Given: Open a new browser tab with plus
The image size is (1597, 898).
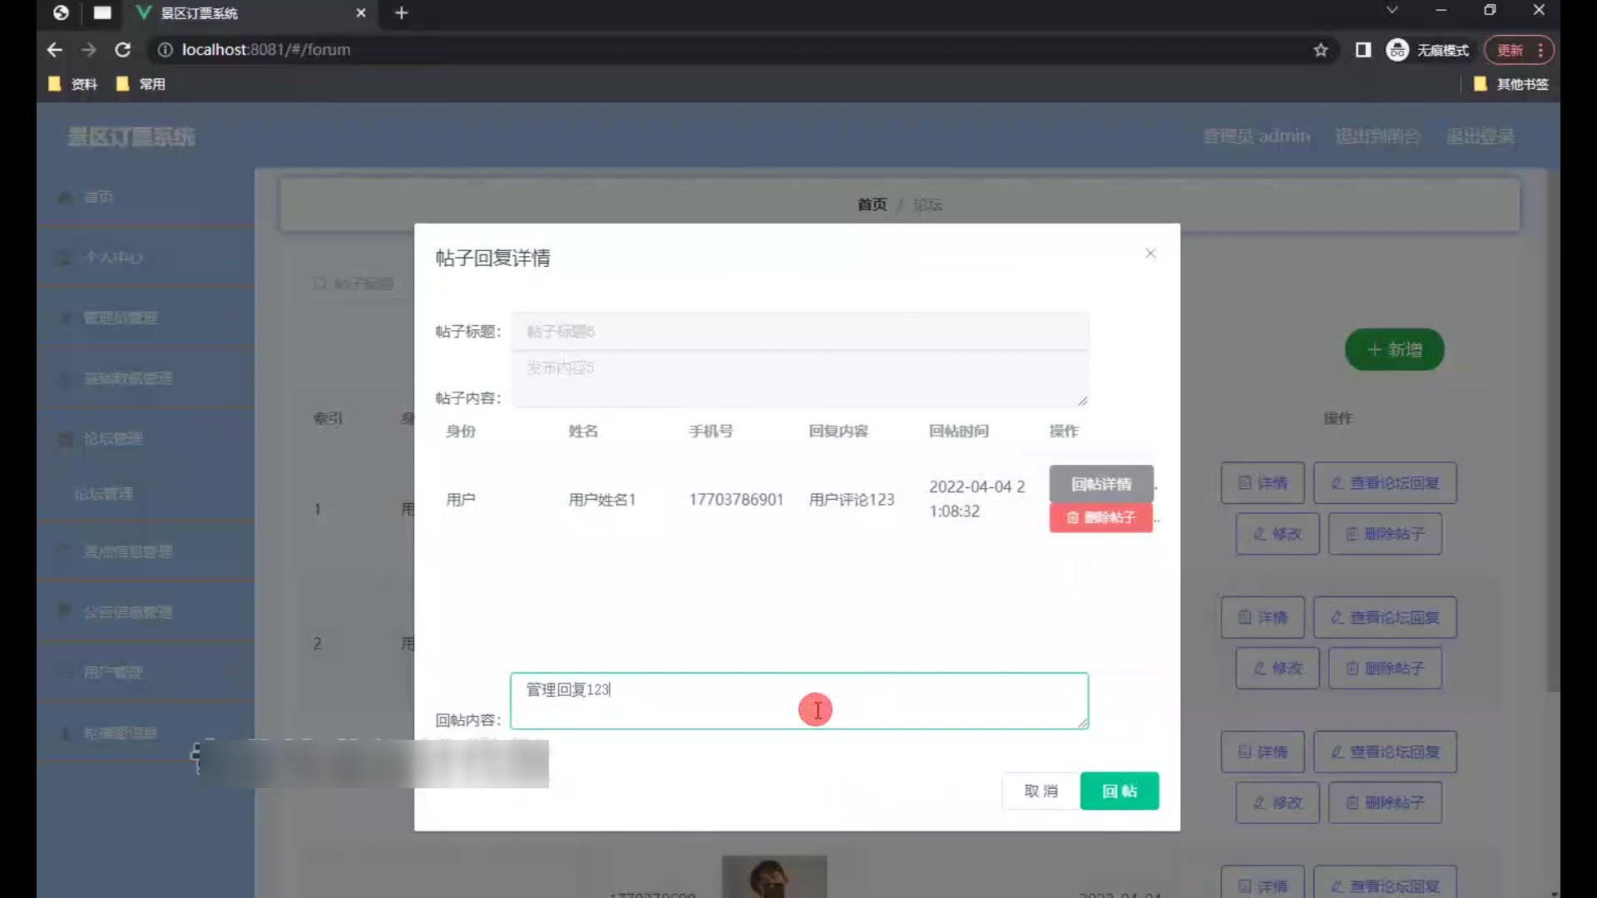Looking at the screenshot, I should pos(402,12).
